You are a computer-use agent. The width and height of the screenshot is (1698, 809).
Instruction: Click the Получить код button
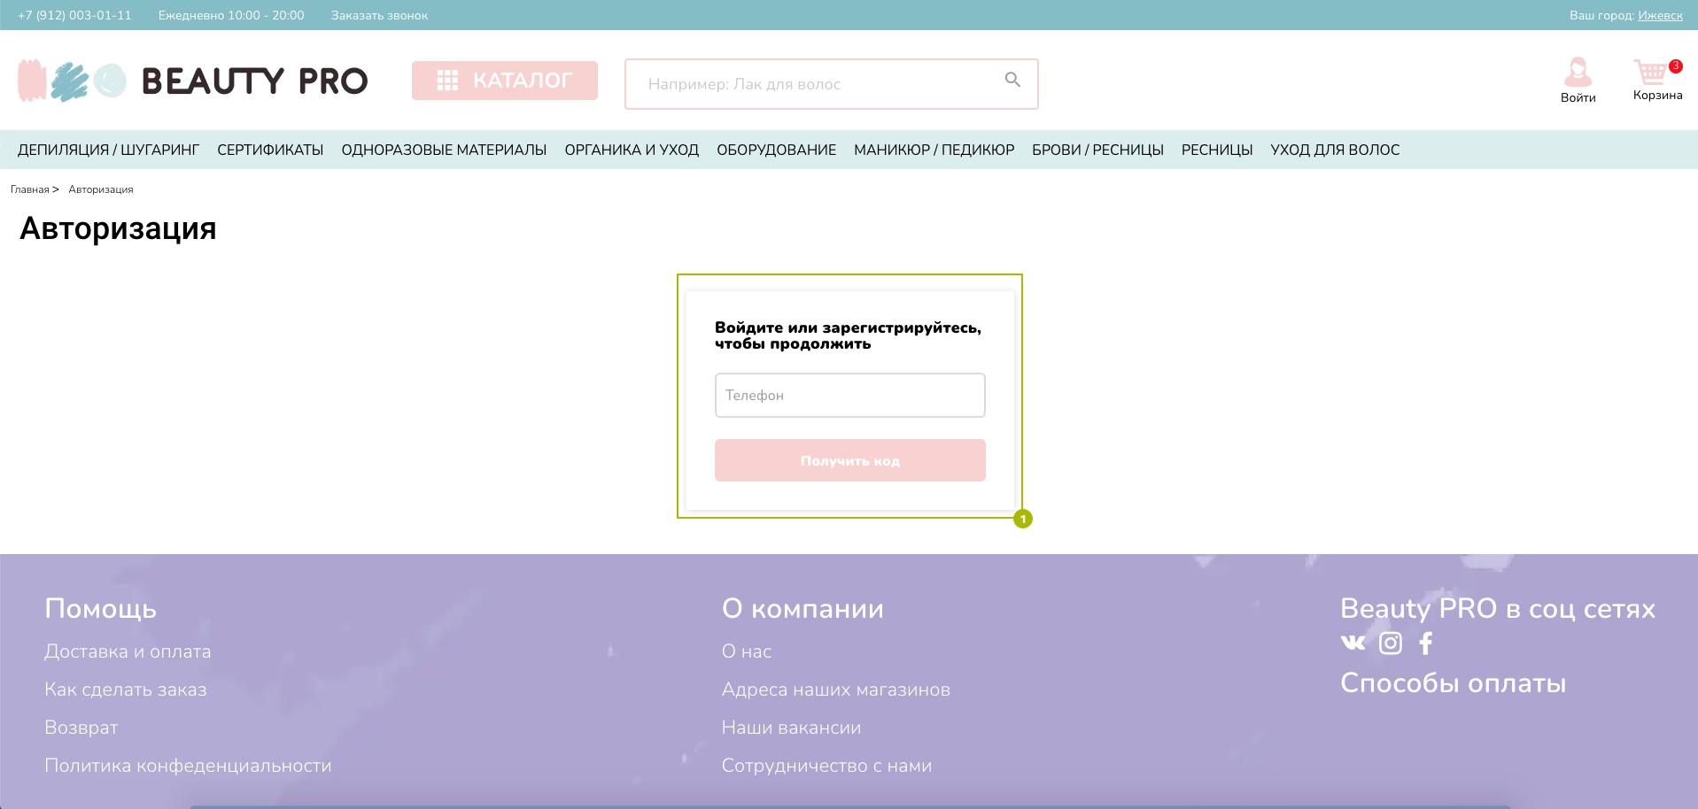850,460
